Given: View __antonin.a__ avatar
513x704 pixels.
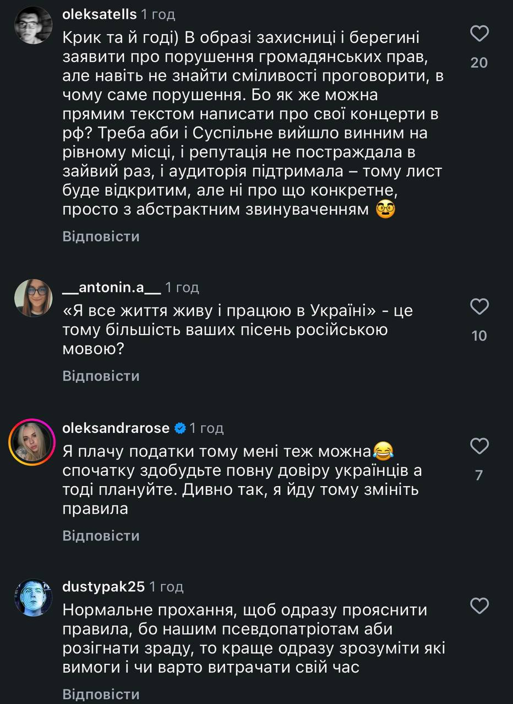Looking at the screenshot, I should click(33, 298).
